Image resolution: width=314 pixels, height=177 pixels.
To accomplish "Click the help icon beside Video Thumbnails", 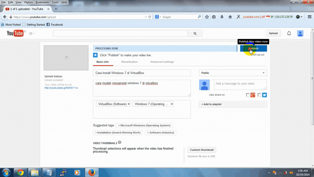I will 120,142.
